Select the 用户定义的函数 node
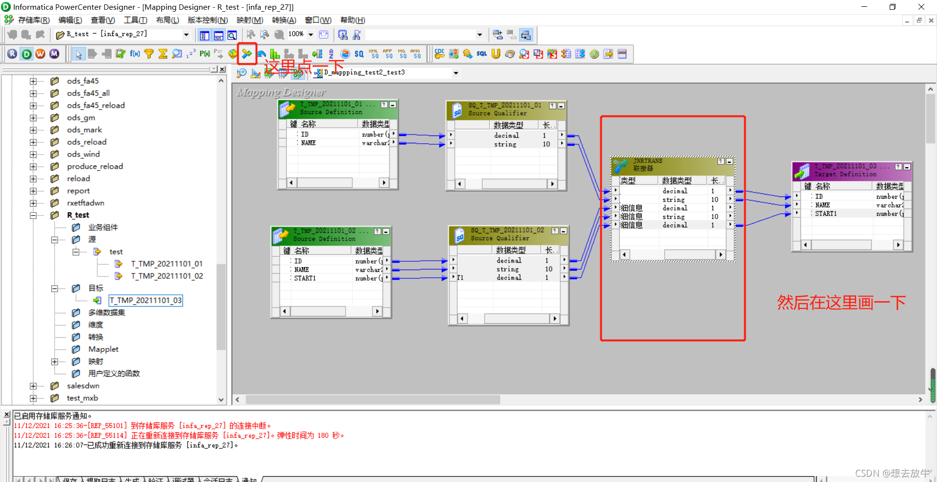Viewport: 937px width, 482px height. click(x=114, y=373)
